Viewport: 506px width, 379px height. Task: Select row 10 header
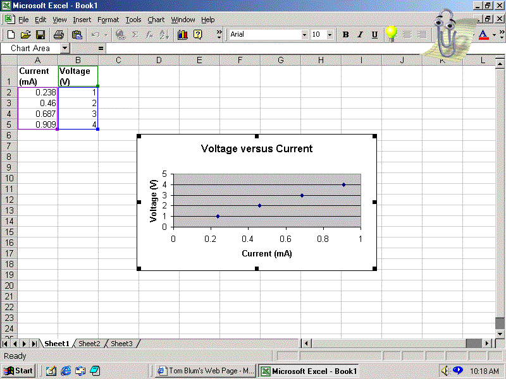[9, 178]
